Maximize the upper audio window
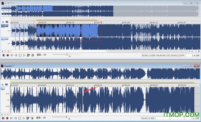The image size is (201, 122). (192, 3)
